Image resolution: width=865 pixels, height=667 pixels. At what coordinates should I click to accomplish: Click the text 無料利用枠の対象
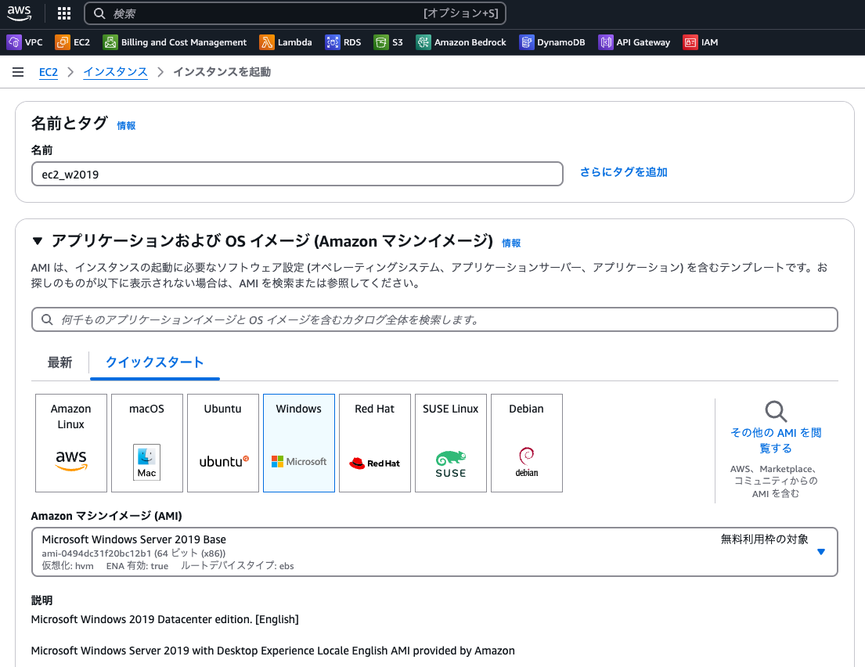[765, 539]
